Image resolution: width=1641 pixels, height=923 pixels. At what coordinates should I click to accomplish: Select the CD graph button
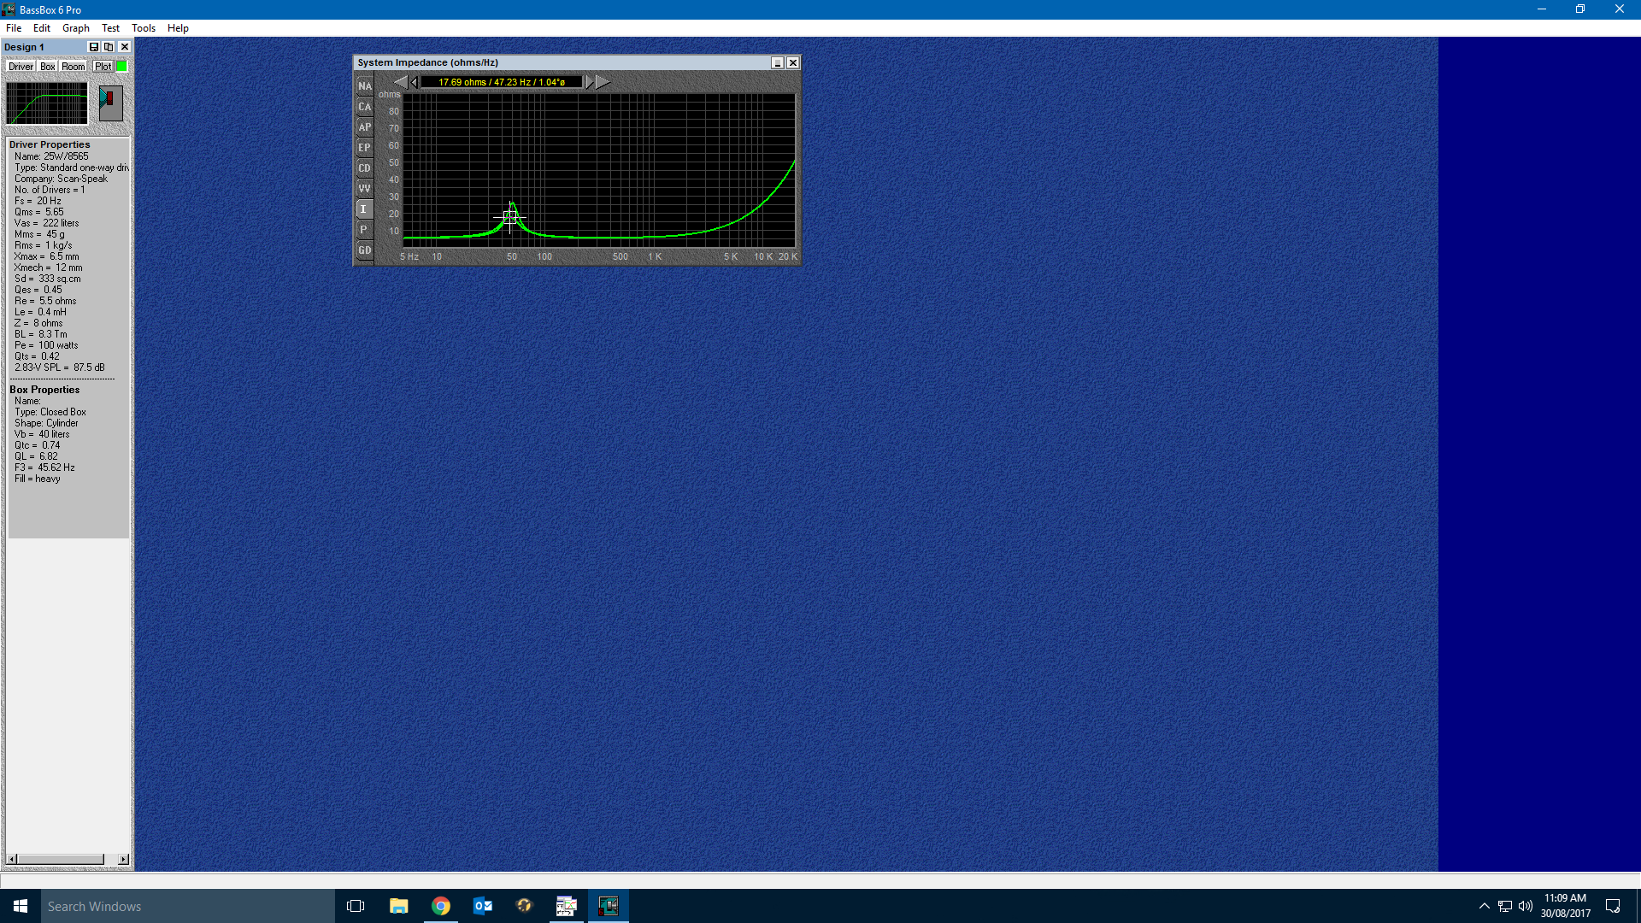[365, 168]
